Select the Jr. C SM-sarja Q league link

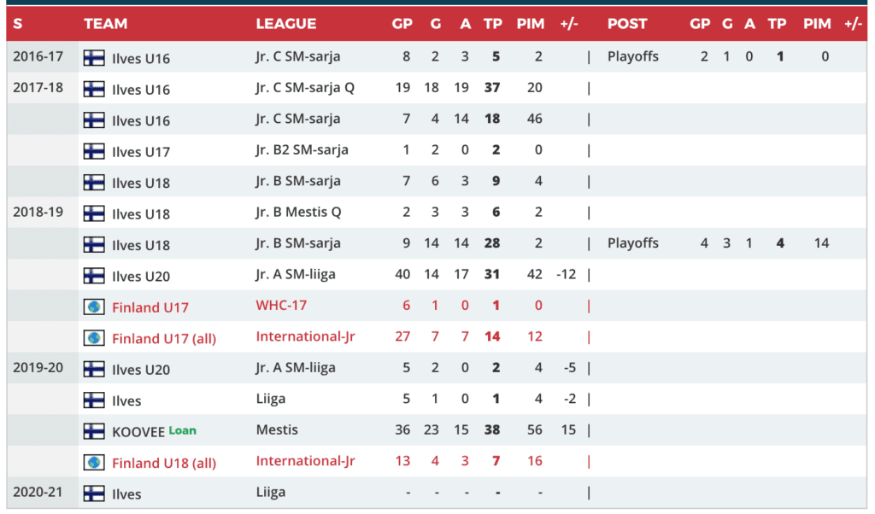click(304, 87)
